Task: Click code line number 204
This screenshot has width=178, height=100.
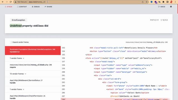Action: 63,86
